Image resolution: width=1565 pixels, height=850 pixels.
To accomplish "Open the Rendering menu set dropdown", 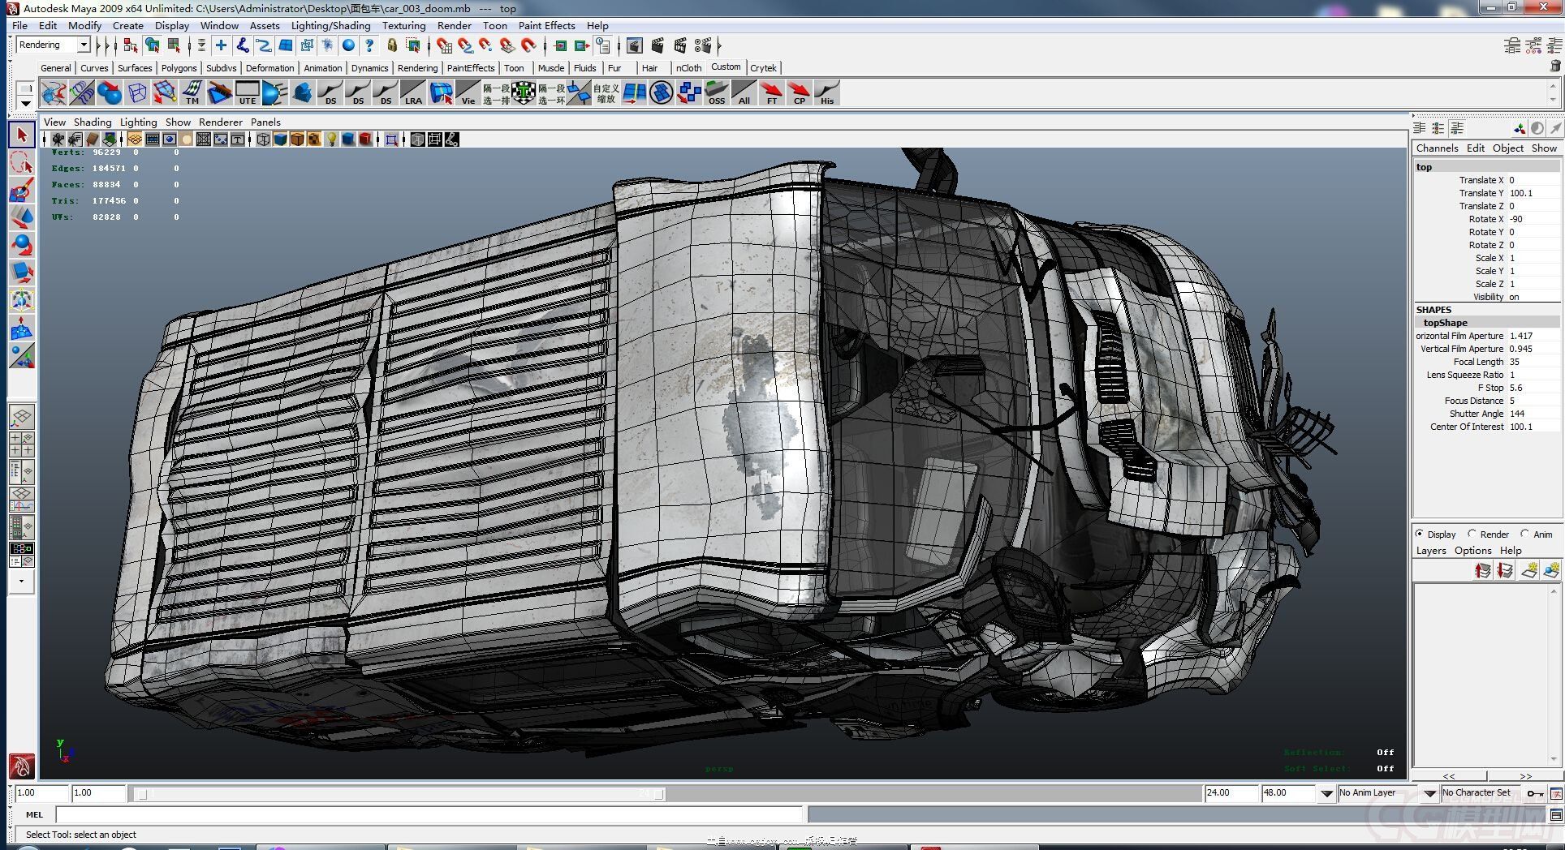I will [x=83, y=45].
